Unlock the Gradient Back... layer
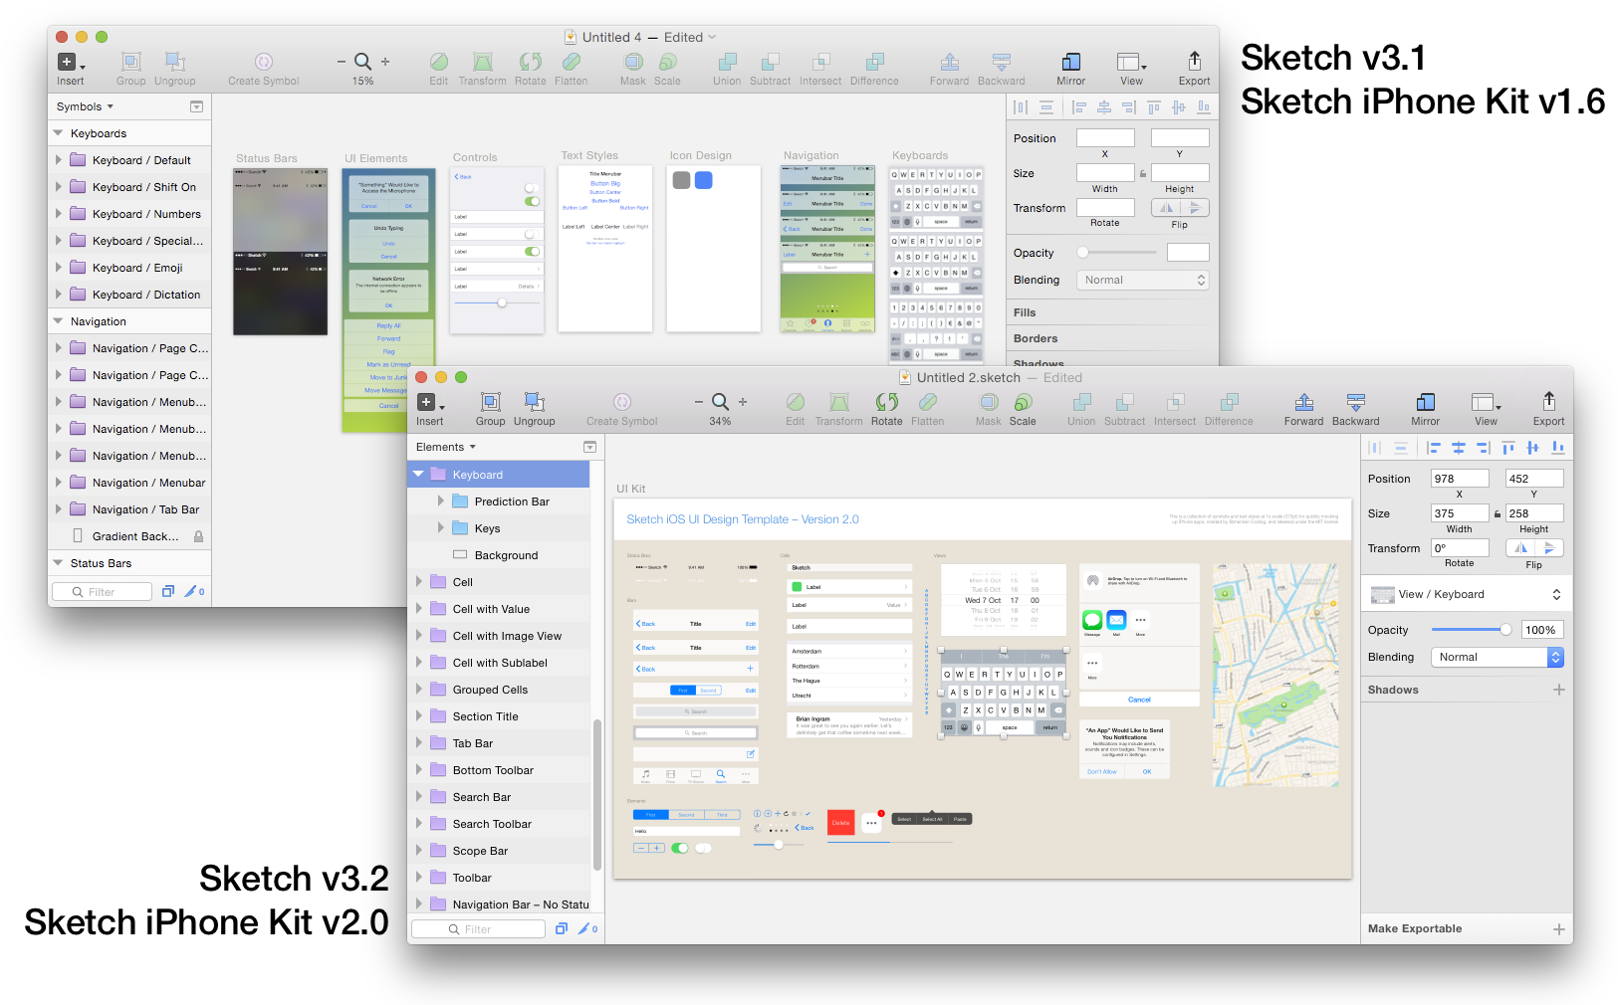The image size is (1618, 1005). coord(198,536)
